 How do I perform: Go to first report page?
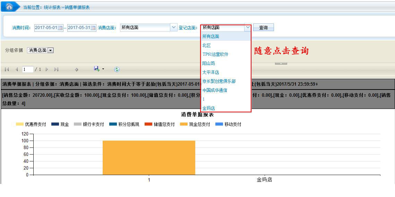[7, 69]
